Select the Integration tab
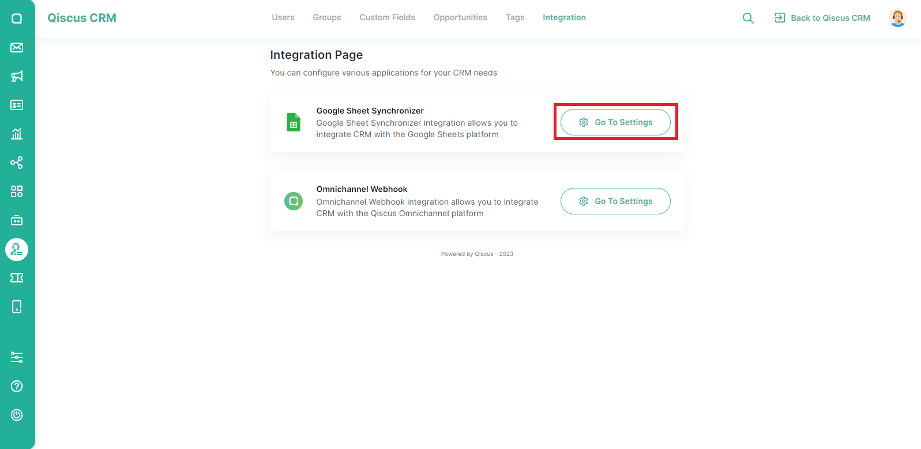Screen dimensions: 921x449 (x=564, y=17)
